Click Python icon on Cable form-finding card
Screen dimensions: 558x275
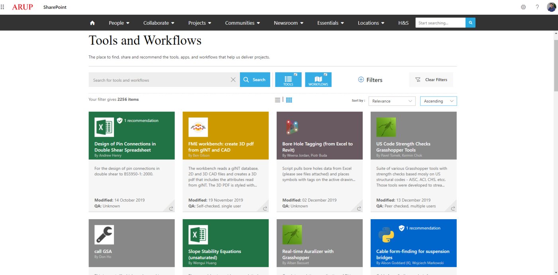tap(386, 235)
